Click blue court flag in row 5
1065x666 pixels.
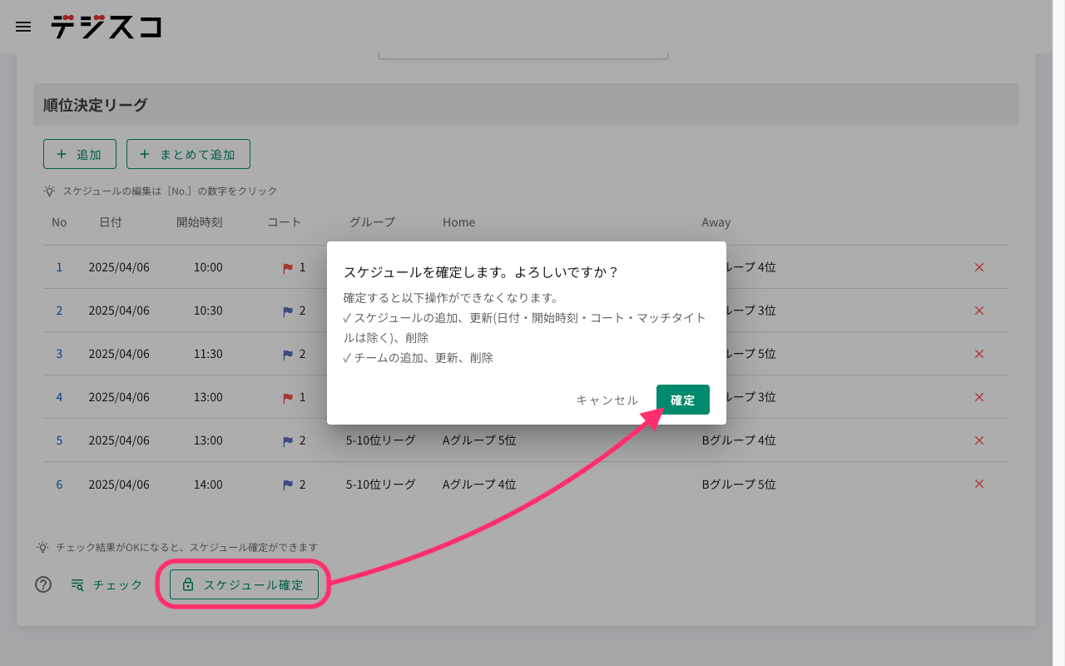288,441
